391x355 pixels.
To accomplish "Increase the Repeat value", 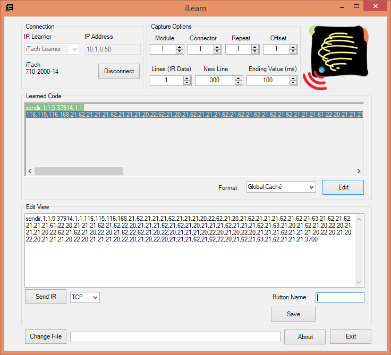I will pos(255,47).
